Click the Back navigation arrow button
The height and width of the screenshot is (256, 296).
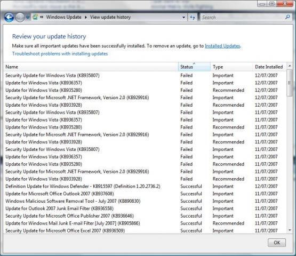tap(9, 18)
